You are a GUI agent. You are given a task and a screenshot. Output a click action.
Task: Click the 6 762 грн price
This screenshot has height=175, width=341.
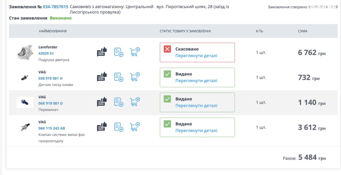tap(312, 52)
